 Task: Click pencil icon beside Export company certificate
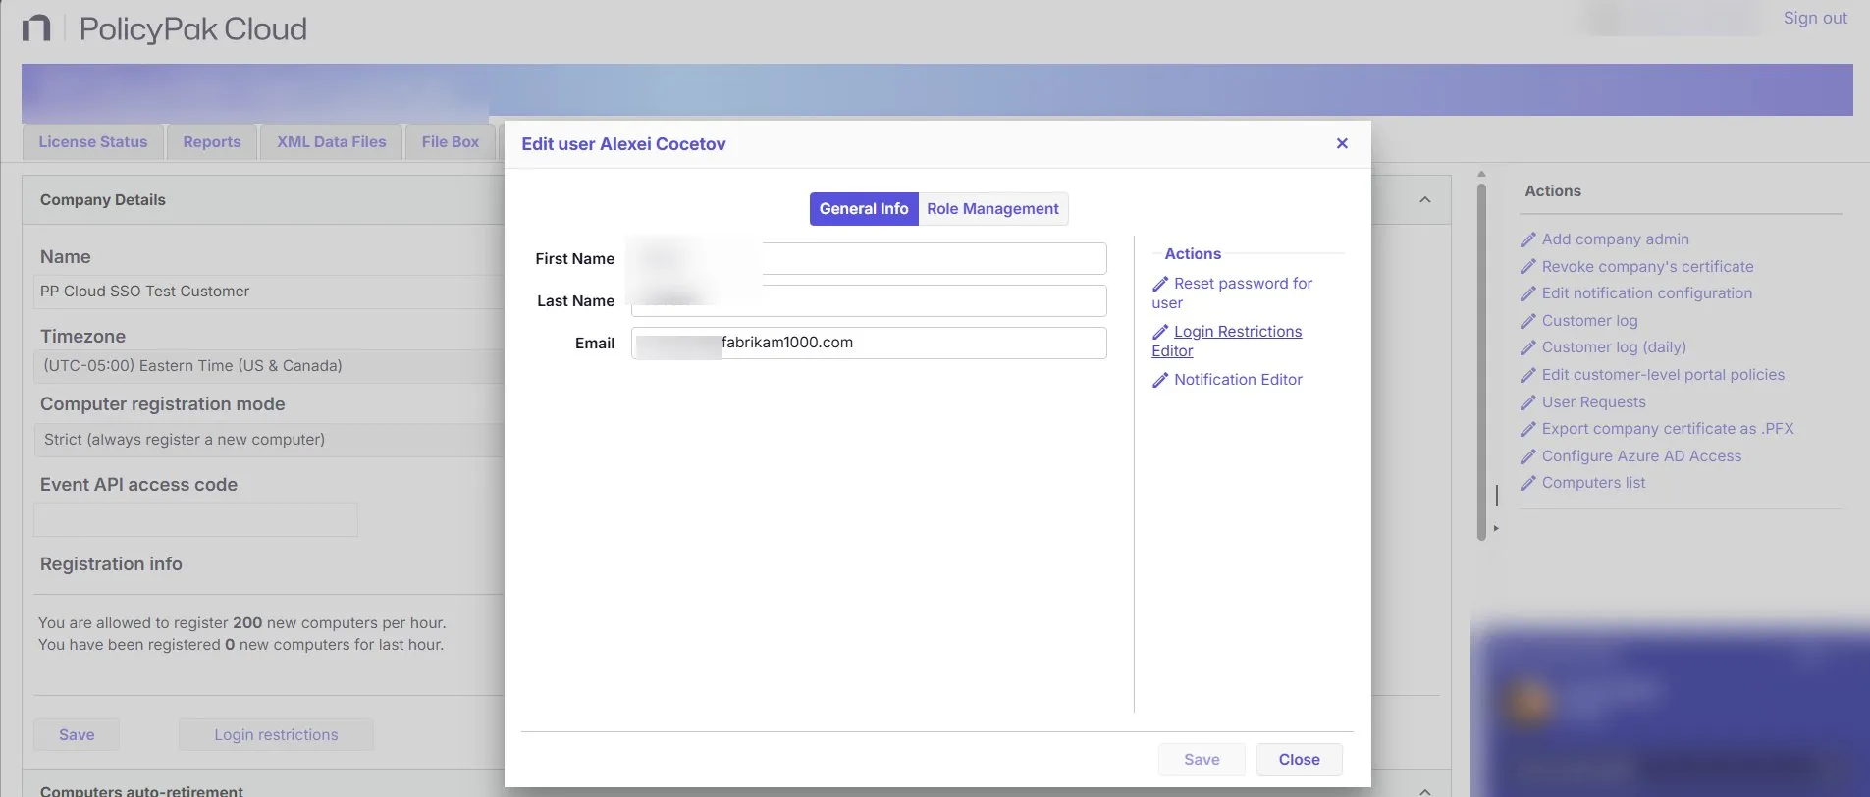tap(1528, 429)
